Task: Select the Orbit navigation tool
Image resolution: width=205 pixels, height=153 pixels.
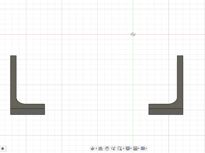Action: (93, 148)
